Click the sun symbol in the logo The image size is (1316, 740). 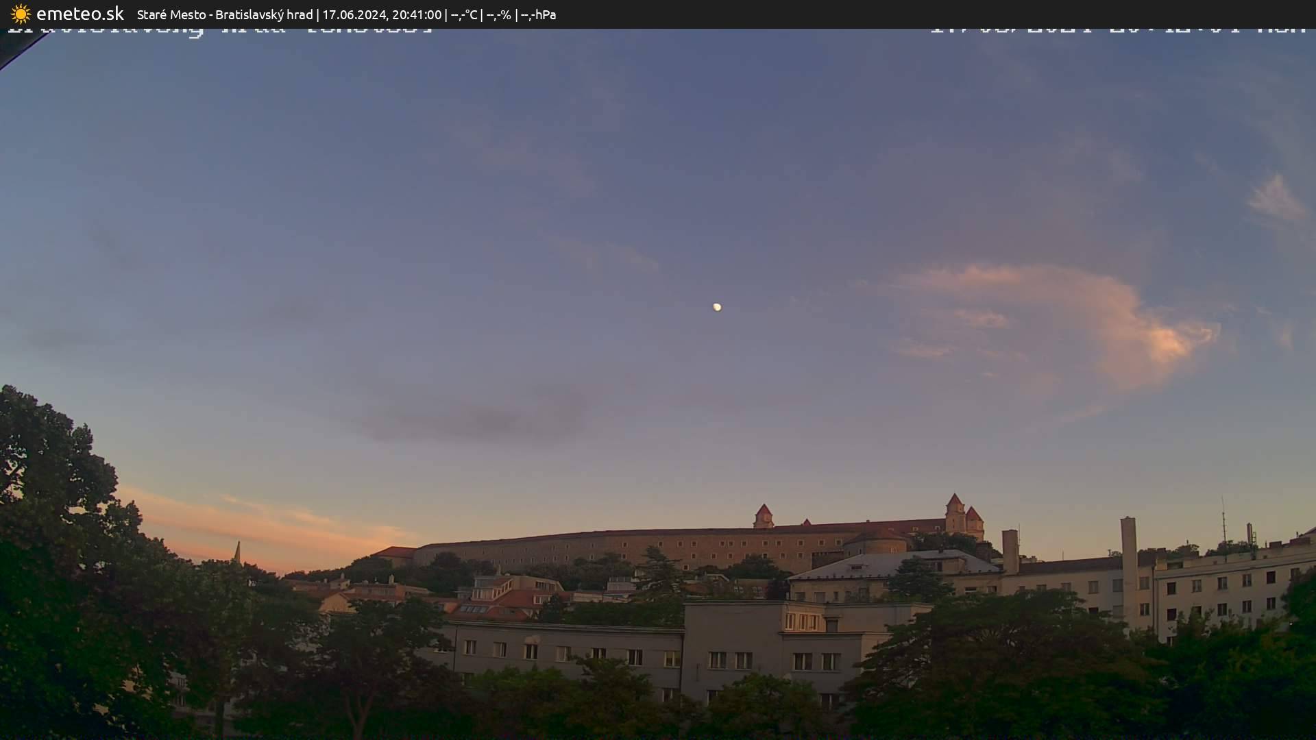(x=21, y=14)
